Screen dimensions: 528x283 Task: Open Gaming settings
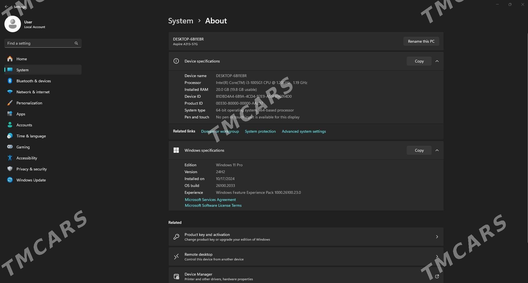43,147
